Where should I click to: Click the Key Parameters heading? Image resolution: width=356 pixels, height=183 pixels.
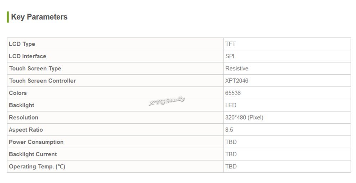coord(39,17)
